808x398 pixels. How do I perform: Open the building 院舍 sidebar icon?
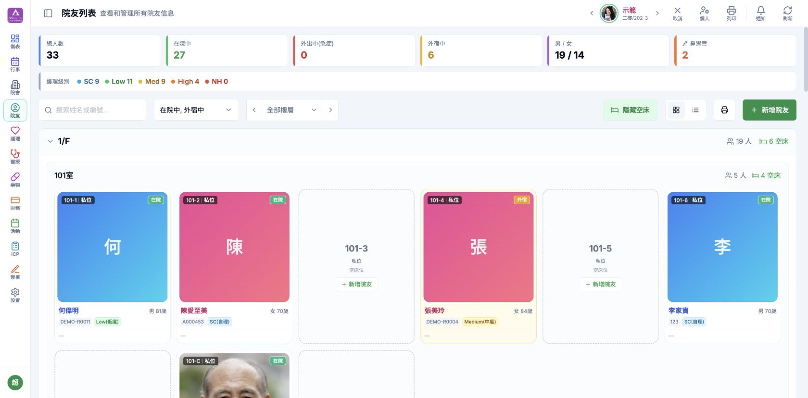[15, 87]
